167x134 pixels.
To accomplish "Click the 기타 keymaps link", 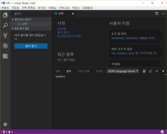I will point(142,53).
